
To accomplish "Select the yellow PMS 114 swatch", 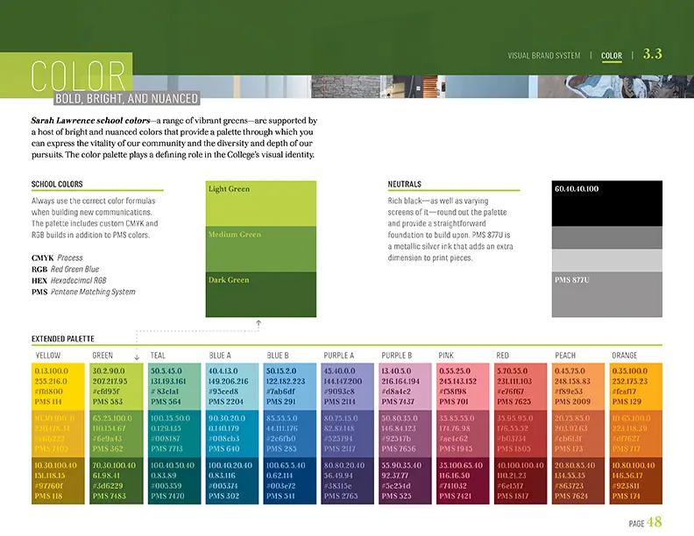I will click(x=58, y=386).
